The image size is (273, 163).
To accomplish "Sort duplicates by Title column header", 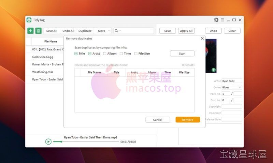I will 116,72.
